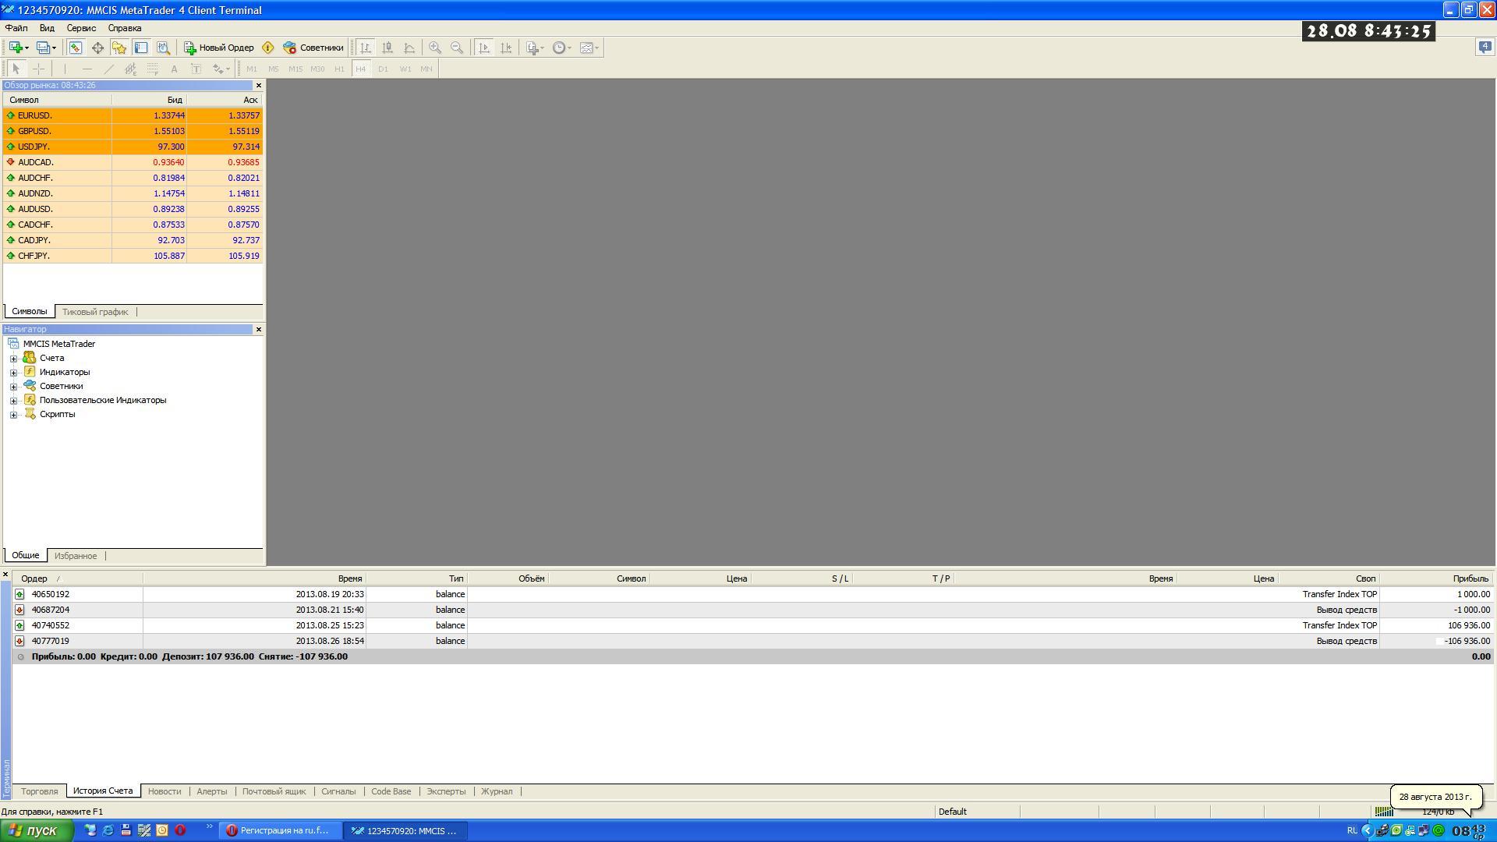
Task: Click the Zoom Out magnifier icon
Action: 457,48
